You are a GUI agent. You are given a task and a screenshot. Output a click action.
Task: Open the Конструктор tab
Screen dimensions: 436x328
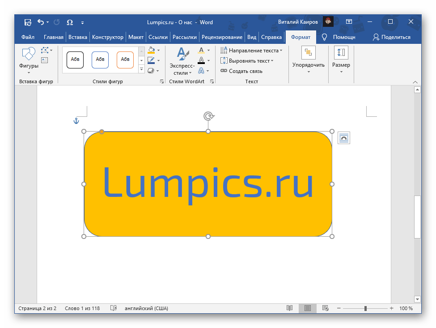[108, 37]
